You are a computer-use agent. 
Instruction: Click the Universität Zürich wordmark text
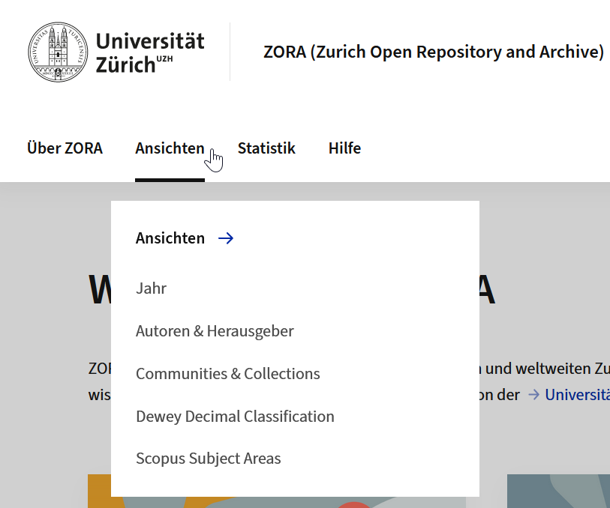pyautogui.click(x=150, y=52)
